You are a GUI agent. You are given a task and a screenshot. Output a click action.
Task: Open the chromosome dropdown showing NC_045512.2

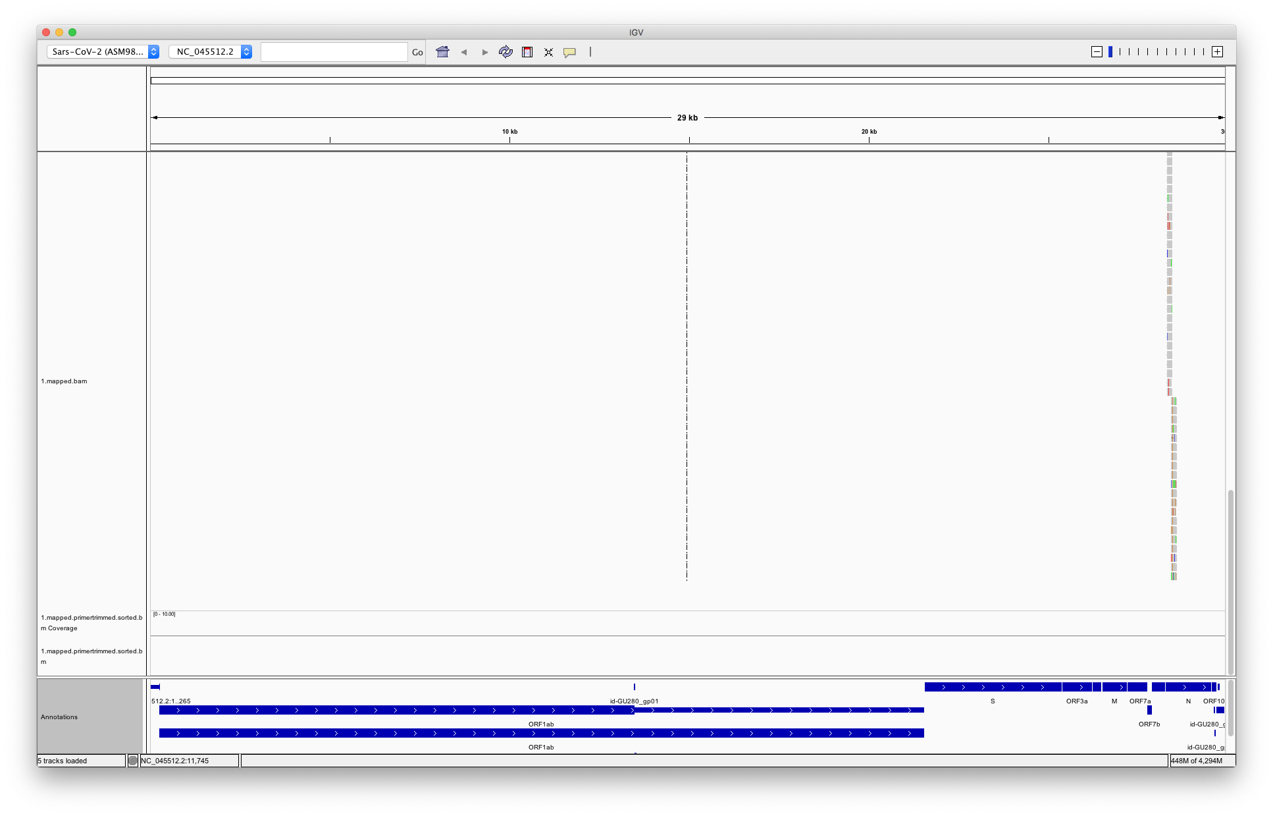click(x=211, y=52)
